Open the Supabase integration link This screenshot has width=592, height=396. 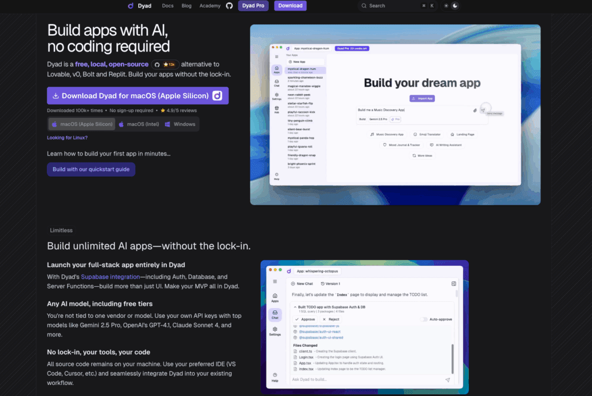tap(110, 277)
